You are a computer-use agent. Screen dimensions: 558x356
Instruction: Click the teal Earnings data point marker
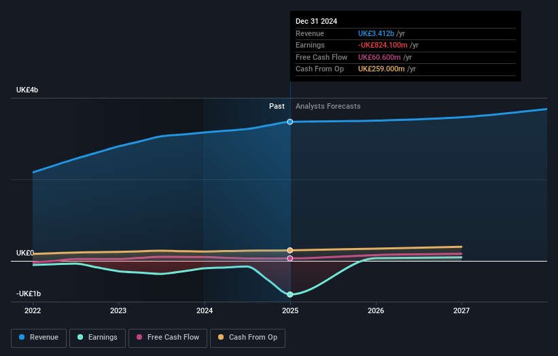pos(290,294)
